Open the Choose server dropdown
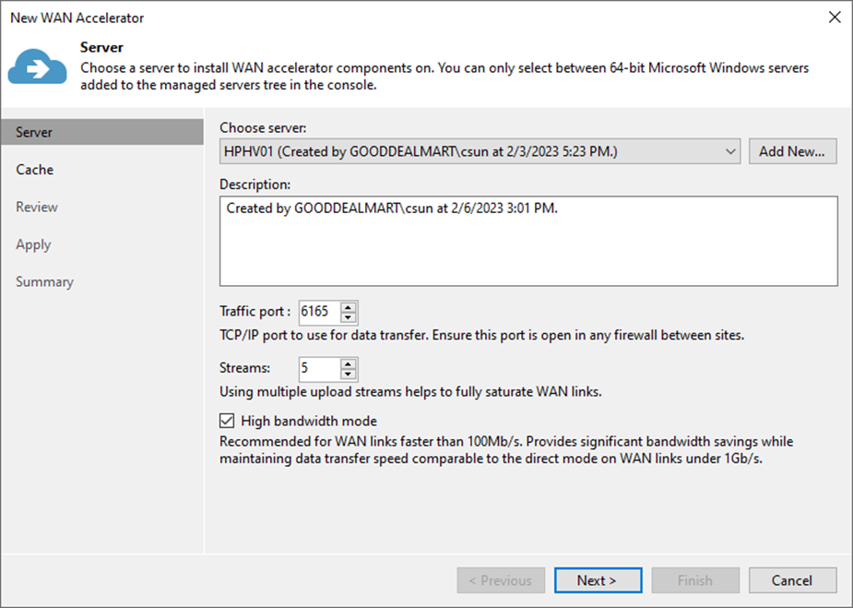Viewport: 853px width, 608px height. (480, 151)
